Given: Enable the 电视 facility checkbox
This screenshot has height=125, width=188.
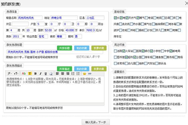Looking at the screenshot, I should [155, 18].
